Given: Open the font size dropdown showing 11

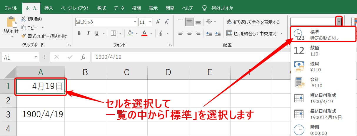Looking at the screenshot, I should point(151,22).
